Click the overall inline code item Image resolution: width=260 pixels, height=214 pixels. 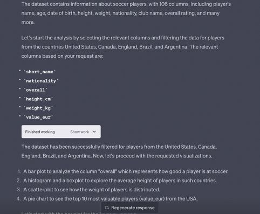pyautogui.click(x=36, y=90)
